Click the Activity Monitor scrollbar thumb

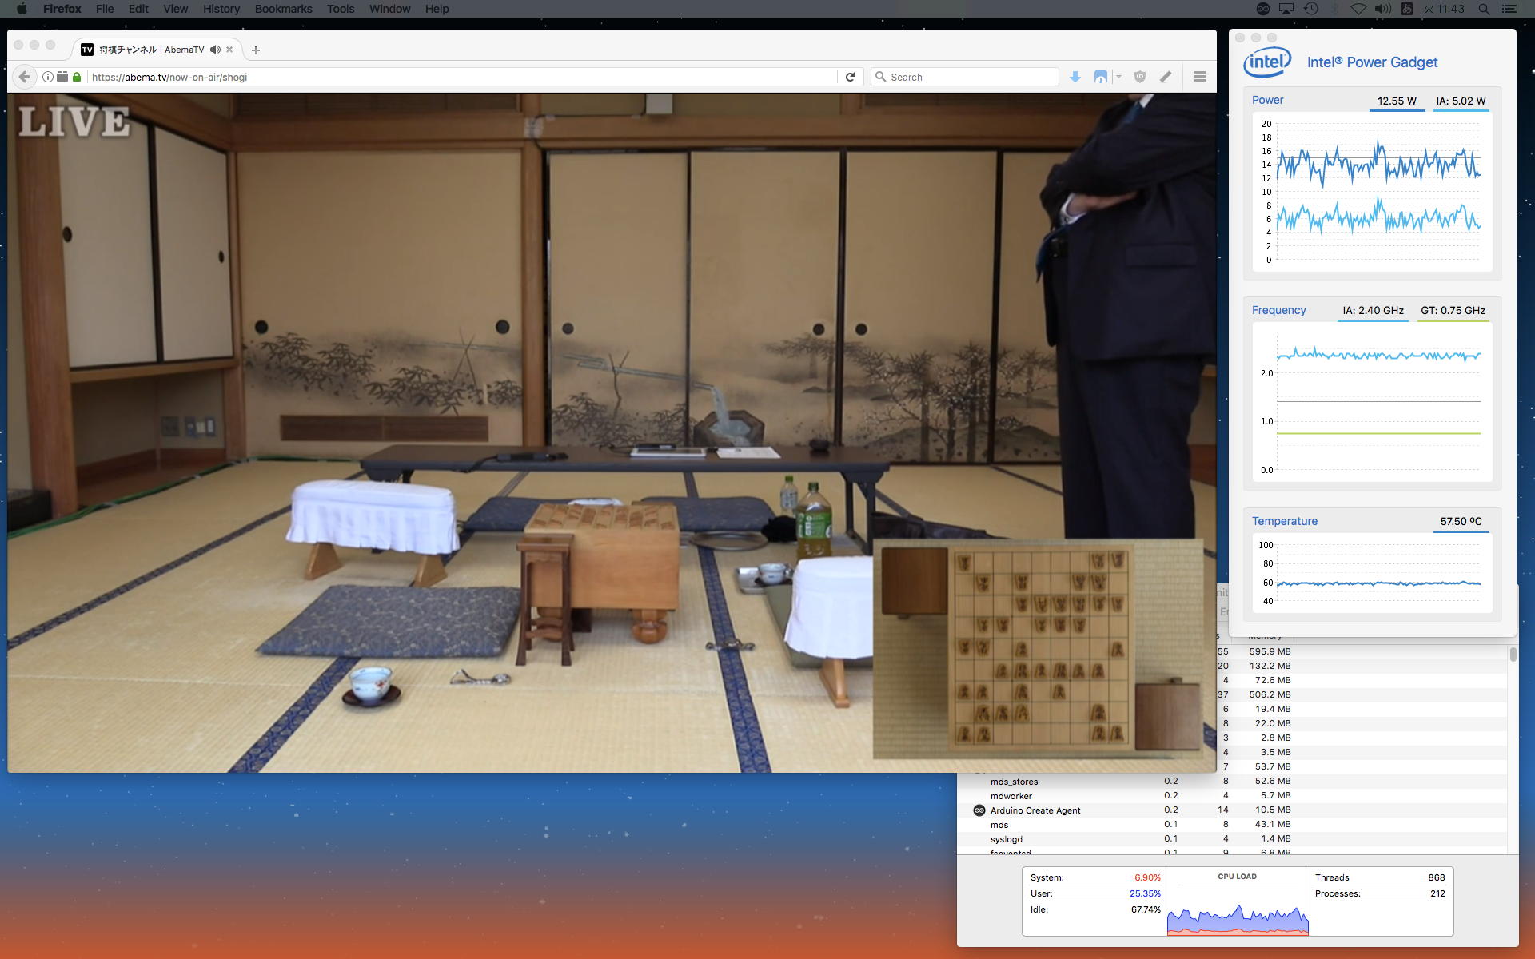(1513, 654)
